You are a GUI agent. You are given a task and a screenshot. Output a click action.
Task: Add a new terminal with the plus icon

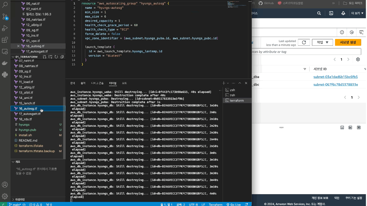tap(224, 83)
